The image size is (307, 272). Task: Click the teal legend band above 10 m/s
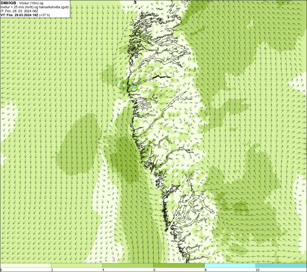(x=281, y=265)
